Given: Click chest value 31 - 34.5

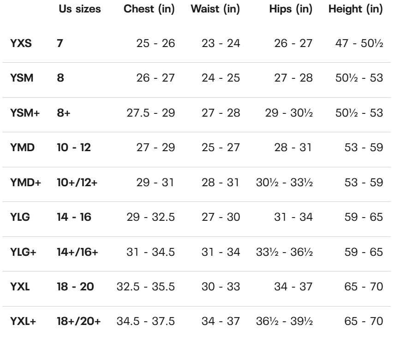Looking at the screenshot, I should 150,252.
